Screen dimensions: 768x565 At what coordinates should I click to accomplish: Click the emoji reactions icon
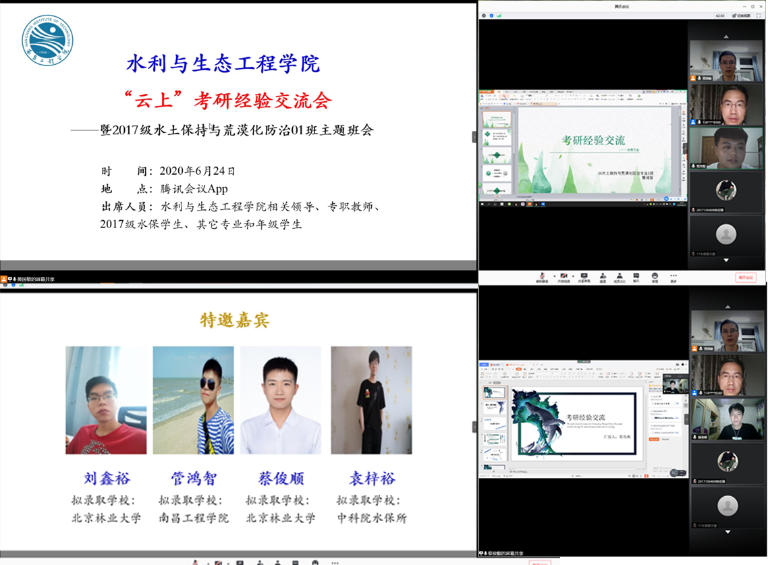[x=655, y=277]
